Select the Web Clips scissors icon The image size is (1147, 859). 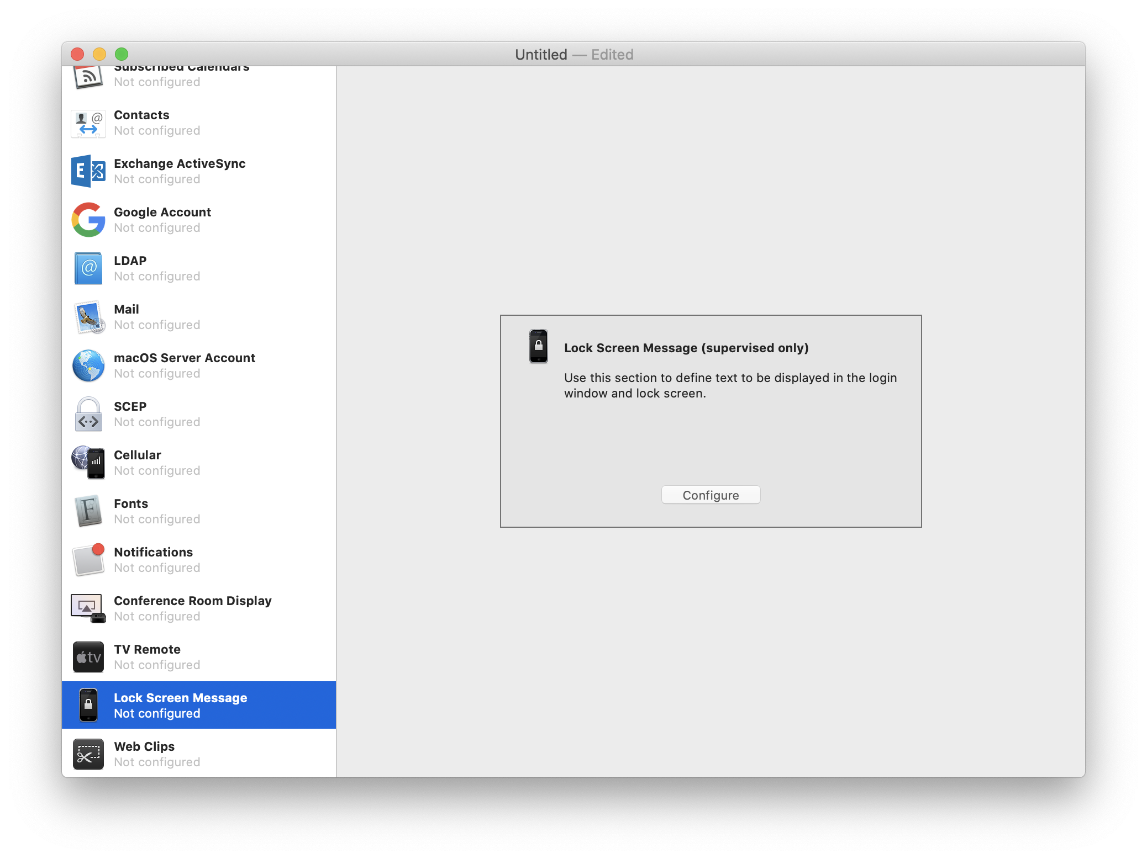(88, 754)
